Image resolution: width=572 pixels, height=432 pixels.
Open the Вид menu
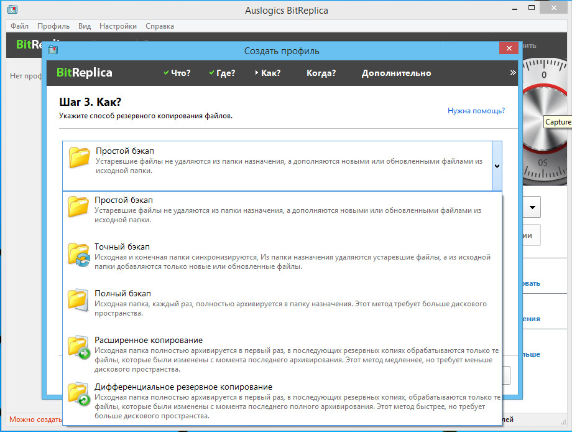pos(85,26)
